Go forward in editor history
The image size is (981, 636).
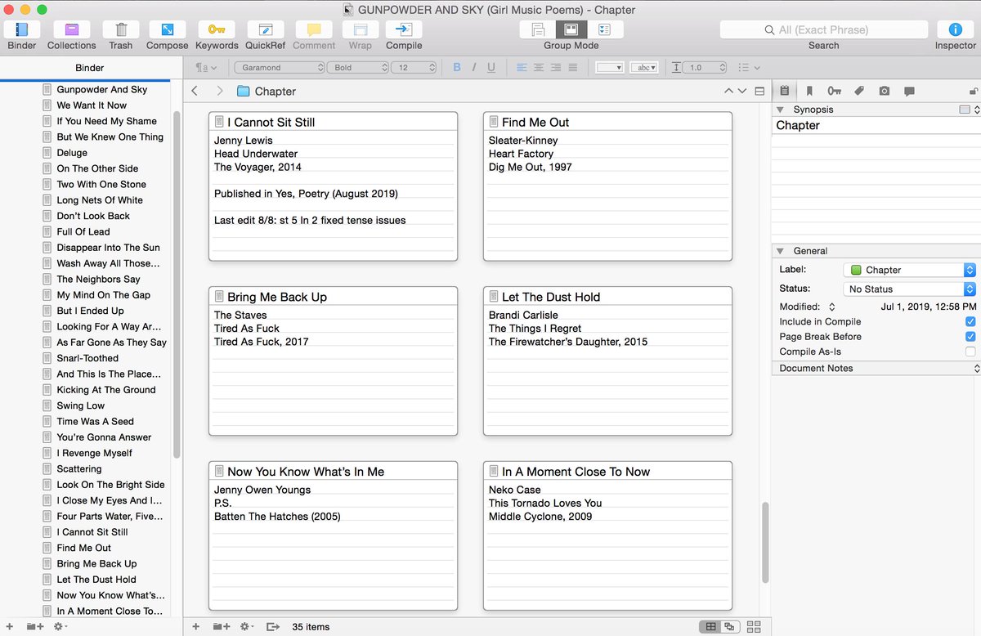click(219, 91)
